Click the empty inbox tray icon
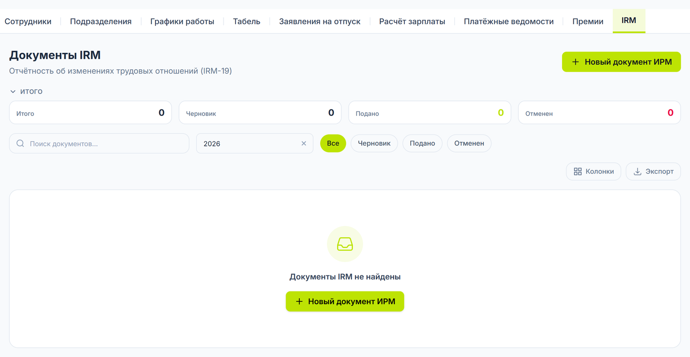 tap(345, 244)
